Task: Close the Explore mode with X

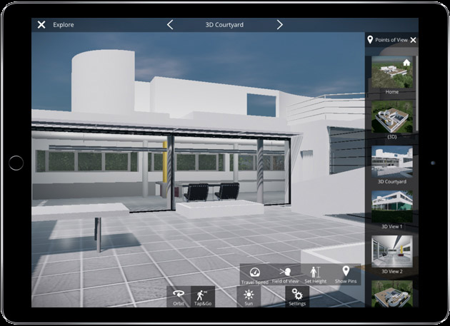Action: pos(41,25)
